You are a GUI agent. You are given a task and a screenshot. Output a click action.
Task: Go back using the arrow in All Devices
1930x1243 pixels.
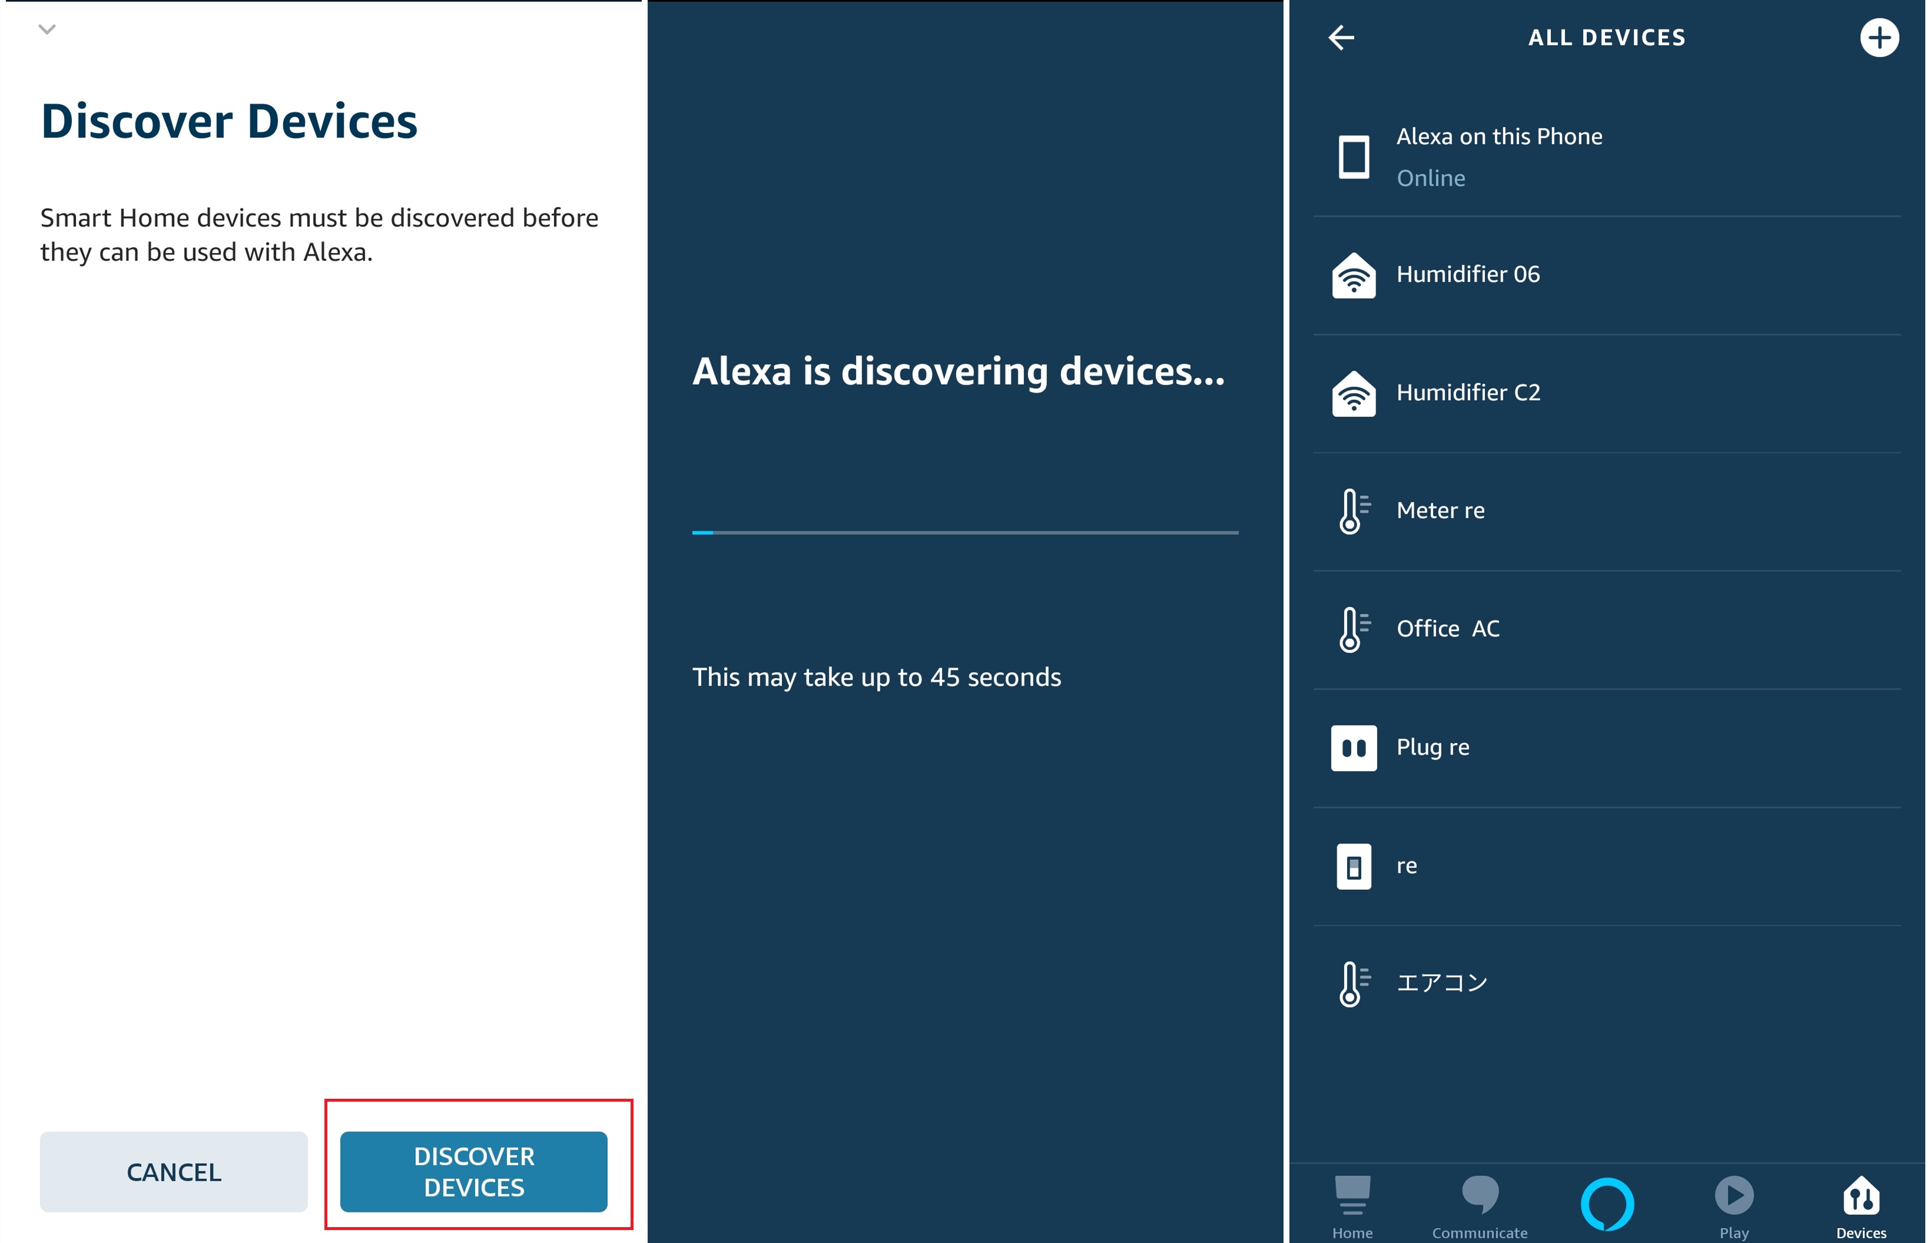[1341, 37]
